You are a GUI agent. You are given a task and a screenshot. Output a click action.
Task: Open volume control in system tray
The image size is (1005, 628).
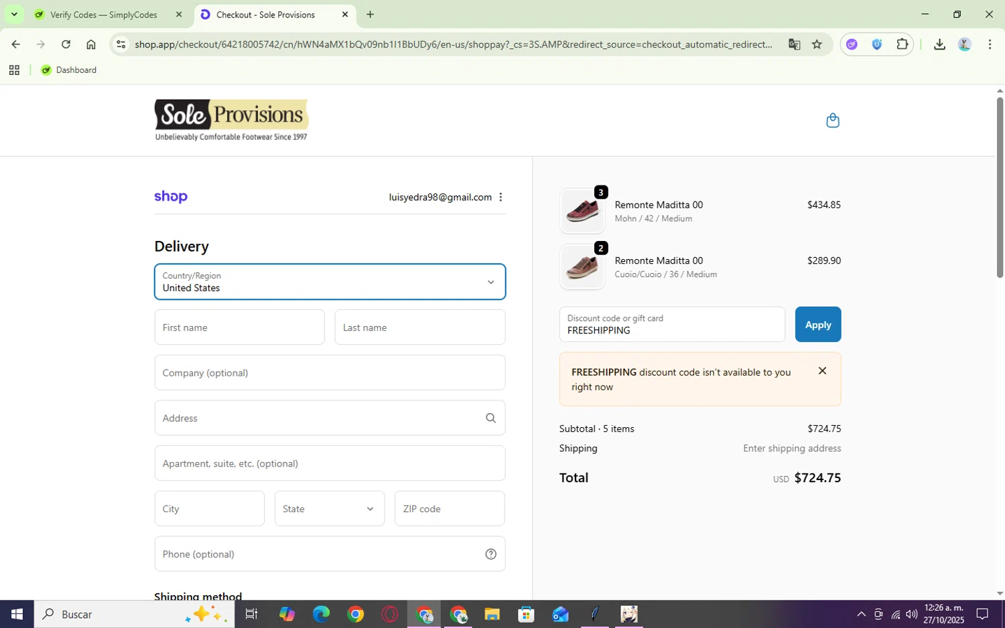click(912, 614)
